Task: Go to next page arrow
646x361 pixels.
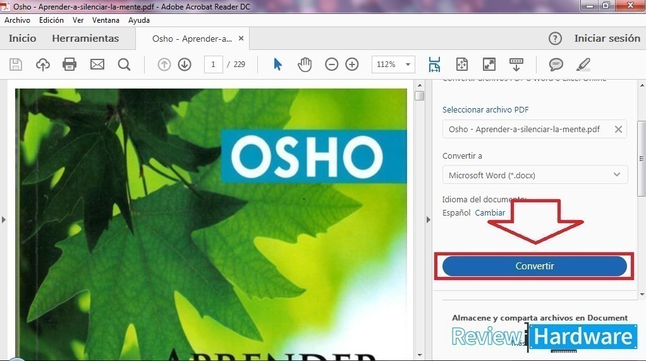Action: (x=185, y=64)
